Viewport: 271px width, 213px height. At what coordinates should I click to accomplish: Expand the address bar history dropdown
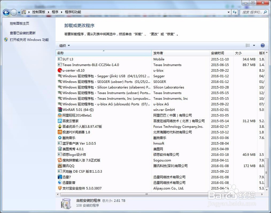point(228,12)
